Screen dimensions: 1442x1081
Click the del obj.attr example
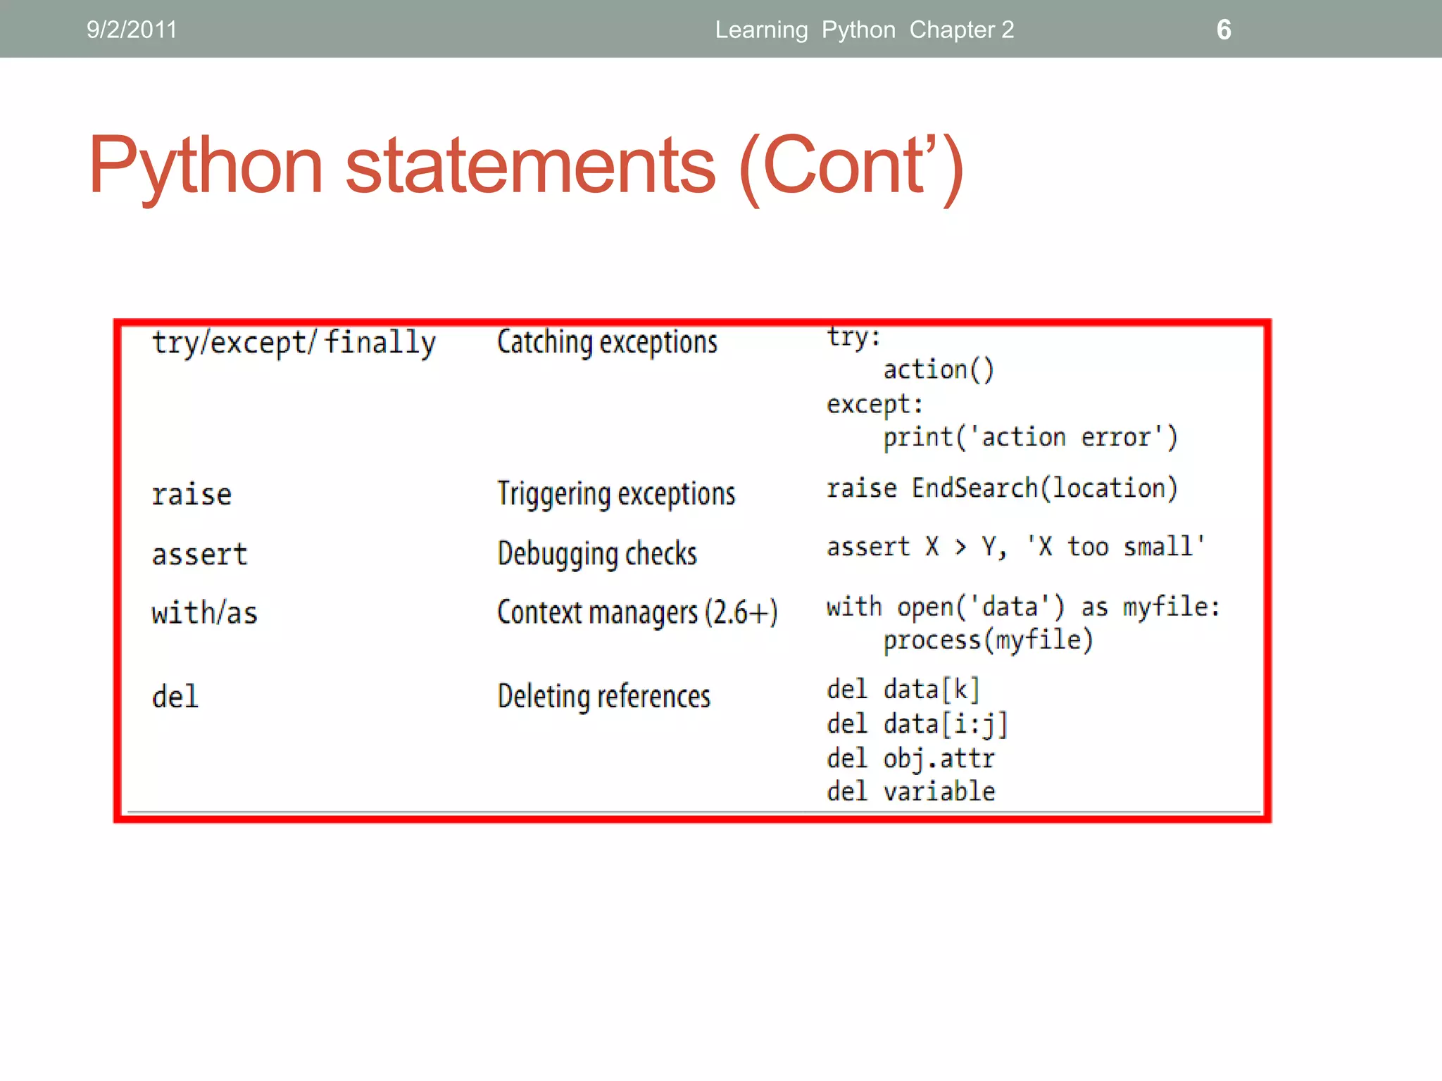[910, 759]
